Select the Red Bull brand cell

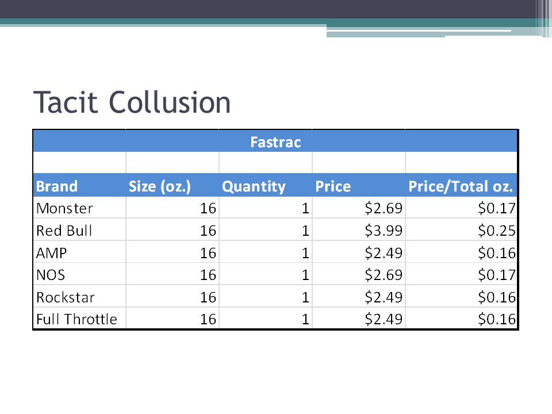point(79,230)
